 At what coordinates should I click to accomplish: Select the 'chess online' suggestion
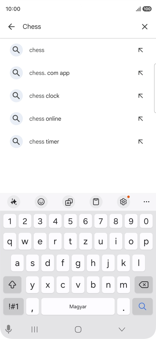45,119
